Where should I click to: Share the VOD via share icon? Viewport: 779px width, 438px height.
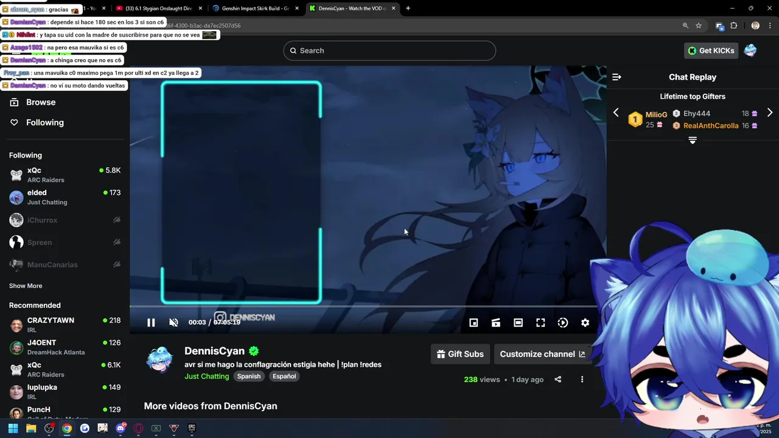click(x=557, y=380)
